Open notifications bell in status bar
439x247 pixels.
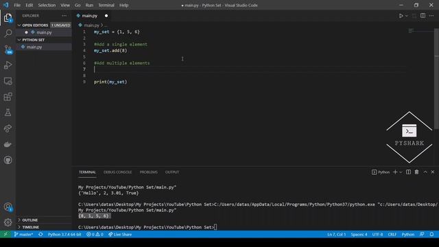(x=431, y=234)
